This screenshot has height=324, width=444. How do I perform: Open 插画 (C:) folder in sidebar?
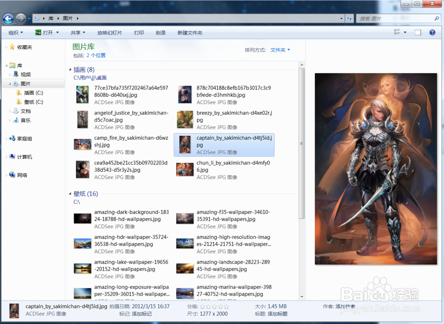(x=30, y=92)
